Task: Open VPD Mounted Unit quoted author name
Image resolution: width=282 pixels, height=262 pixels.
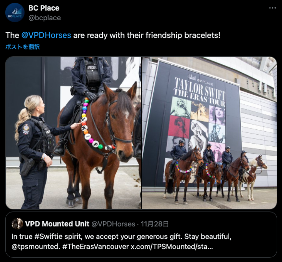Action: pyautogui.click(x=57, y=224)
